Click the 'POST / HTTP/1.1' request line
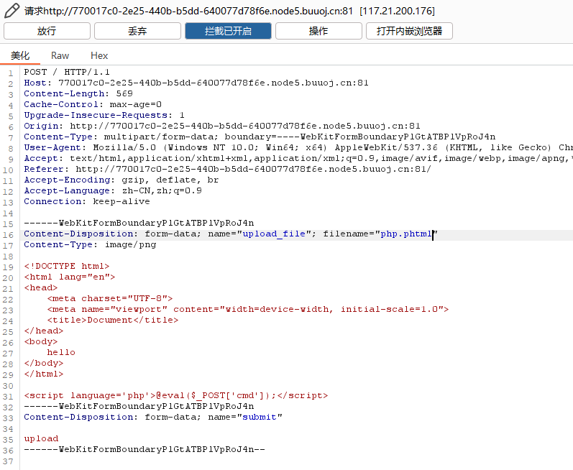The image size is (573, 470). click(x=67, y=72)
